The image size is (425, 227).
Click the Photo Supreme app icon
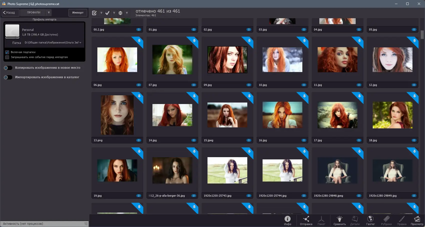[4, 4]
